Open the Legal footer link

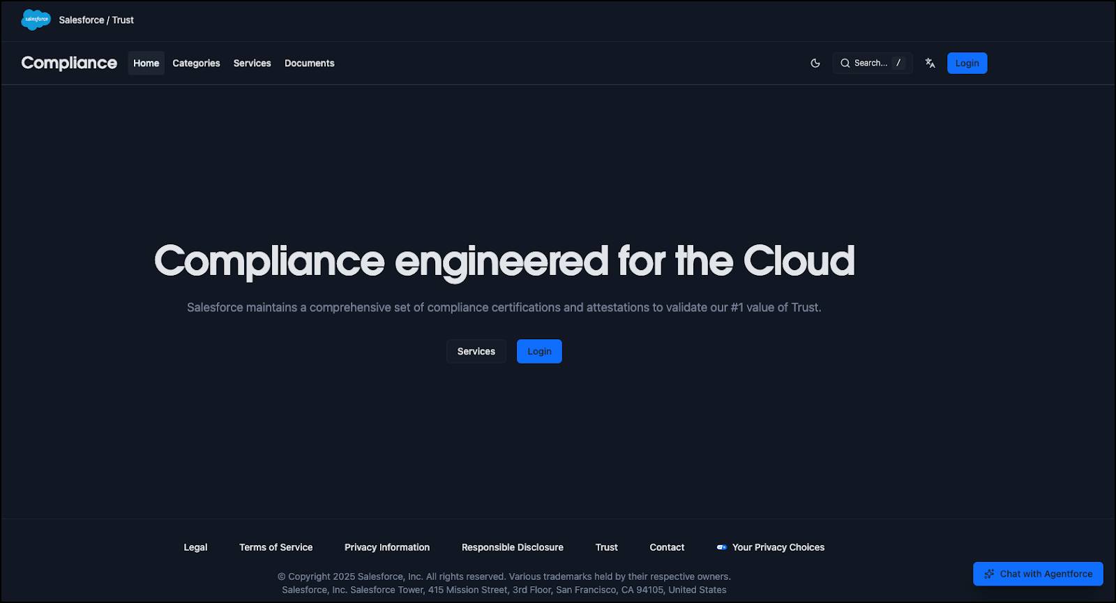(x=195, y=547)
